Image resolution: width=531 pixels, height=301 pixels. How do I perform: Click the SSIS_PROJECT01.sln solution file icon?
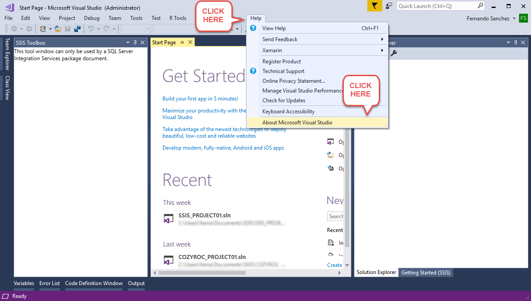[x=168, y=219]
